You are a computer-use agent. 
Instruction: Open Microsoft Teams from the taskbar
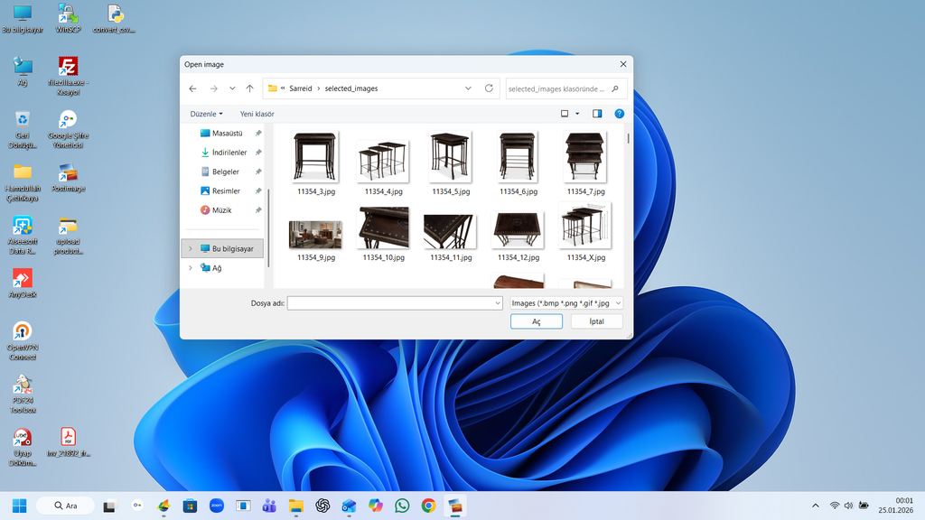[x=269, y=506]
